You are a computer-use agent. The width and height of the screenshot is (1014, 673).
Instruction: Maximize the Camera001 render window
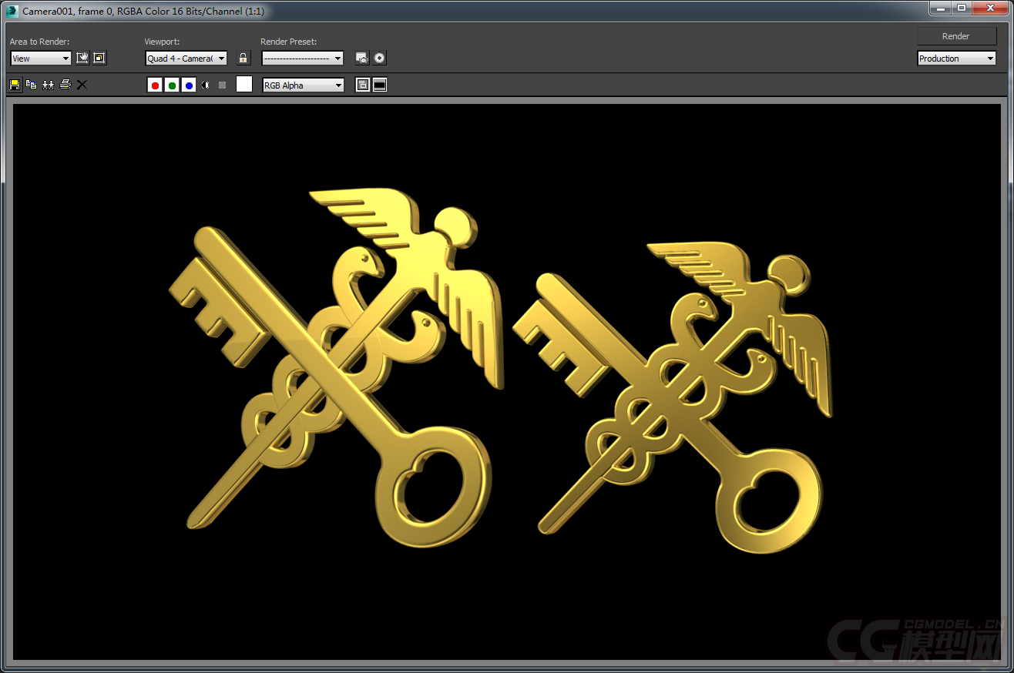coord(961,8)
